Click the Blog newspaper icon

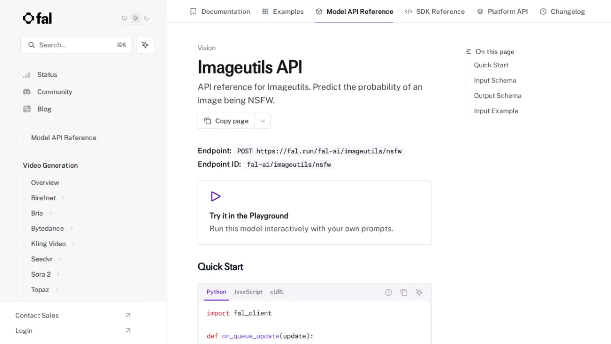click(x=26, y=109)
